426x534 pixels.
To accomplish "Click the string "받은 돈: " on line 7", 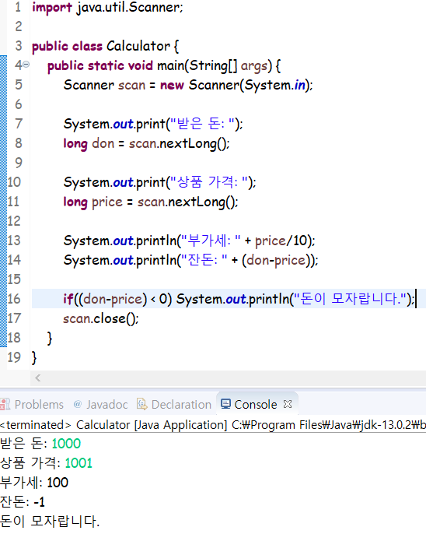I will tap(203, 124).
